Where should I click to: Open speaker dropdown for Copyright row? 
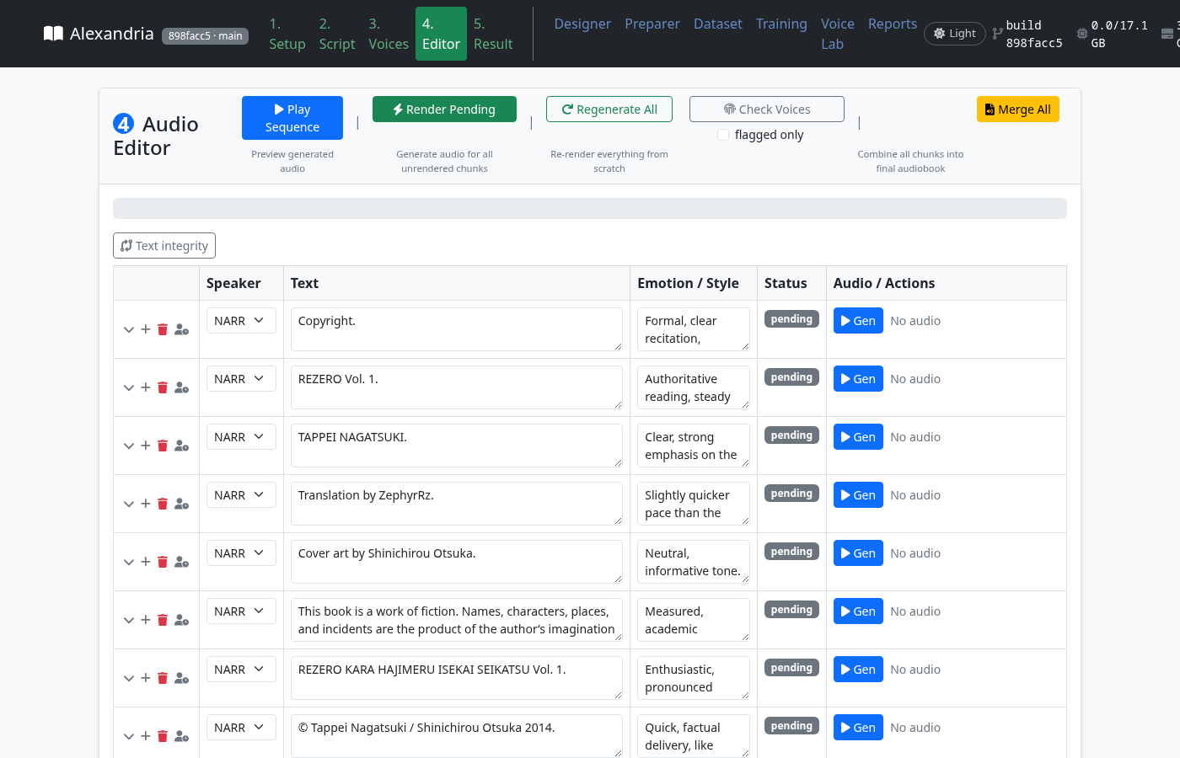[x=241, y=321]
